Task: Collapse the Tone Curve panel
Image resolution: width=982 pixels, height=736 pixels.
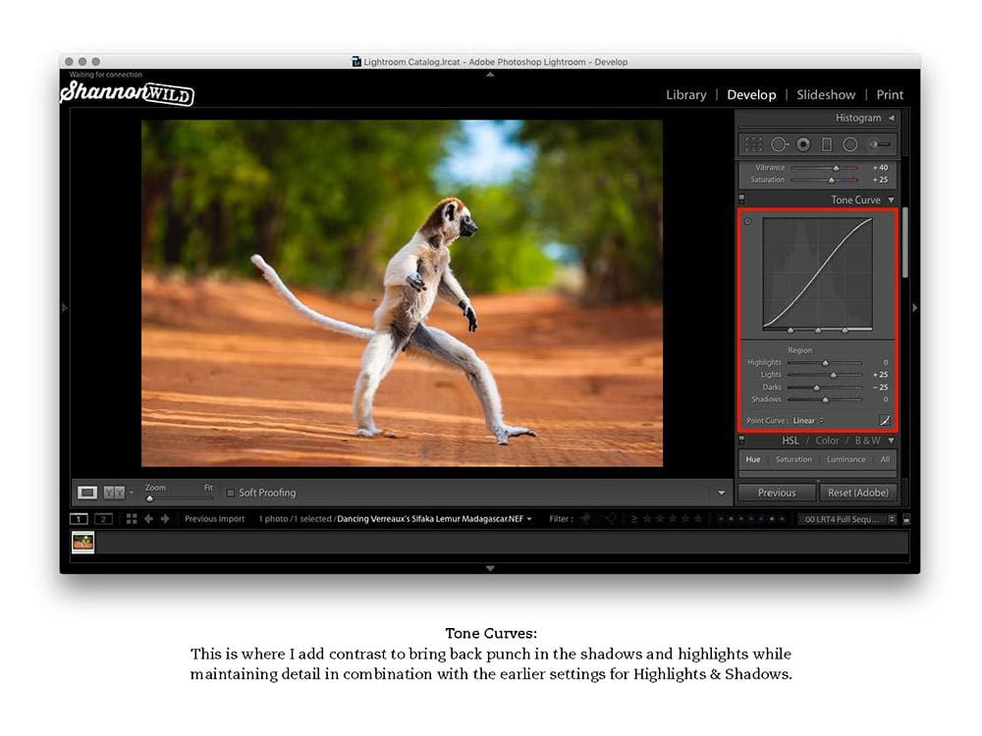Action: (892, 199)
